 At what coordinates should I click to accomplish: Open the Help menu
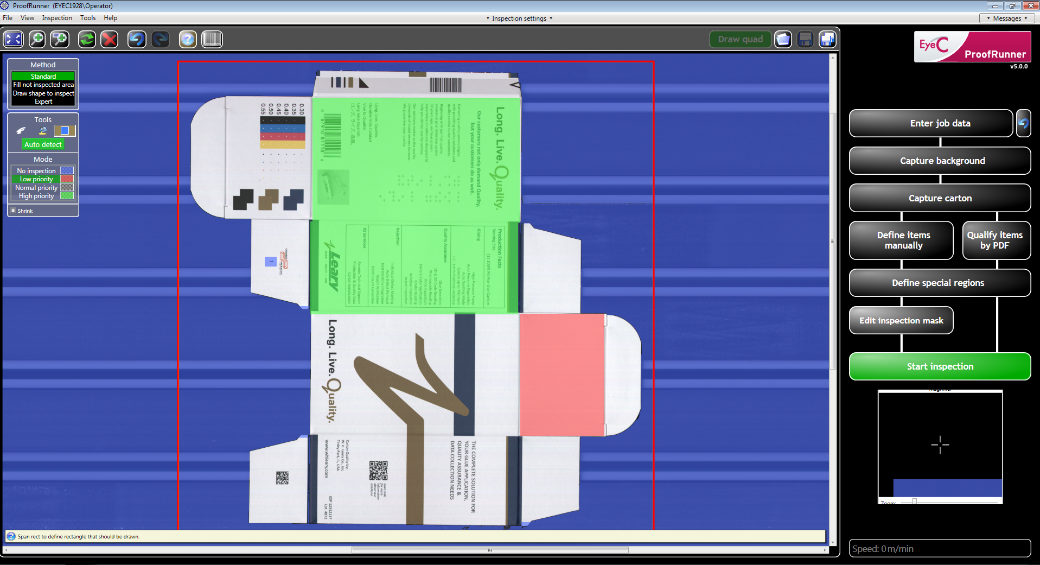click(x=110, y=18)
